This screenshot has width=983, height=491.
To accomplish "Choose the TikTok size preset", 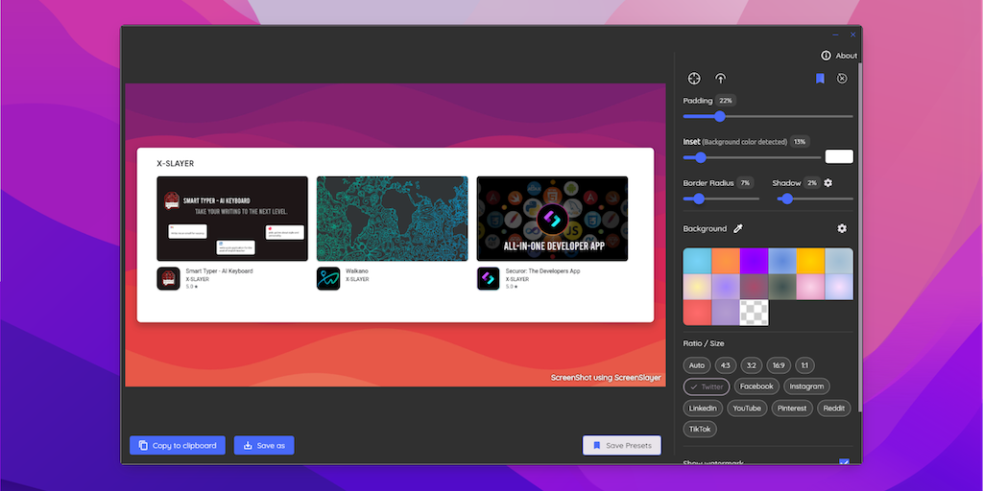I will tap(700, 429).
